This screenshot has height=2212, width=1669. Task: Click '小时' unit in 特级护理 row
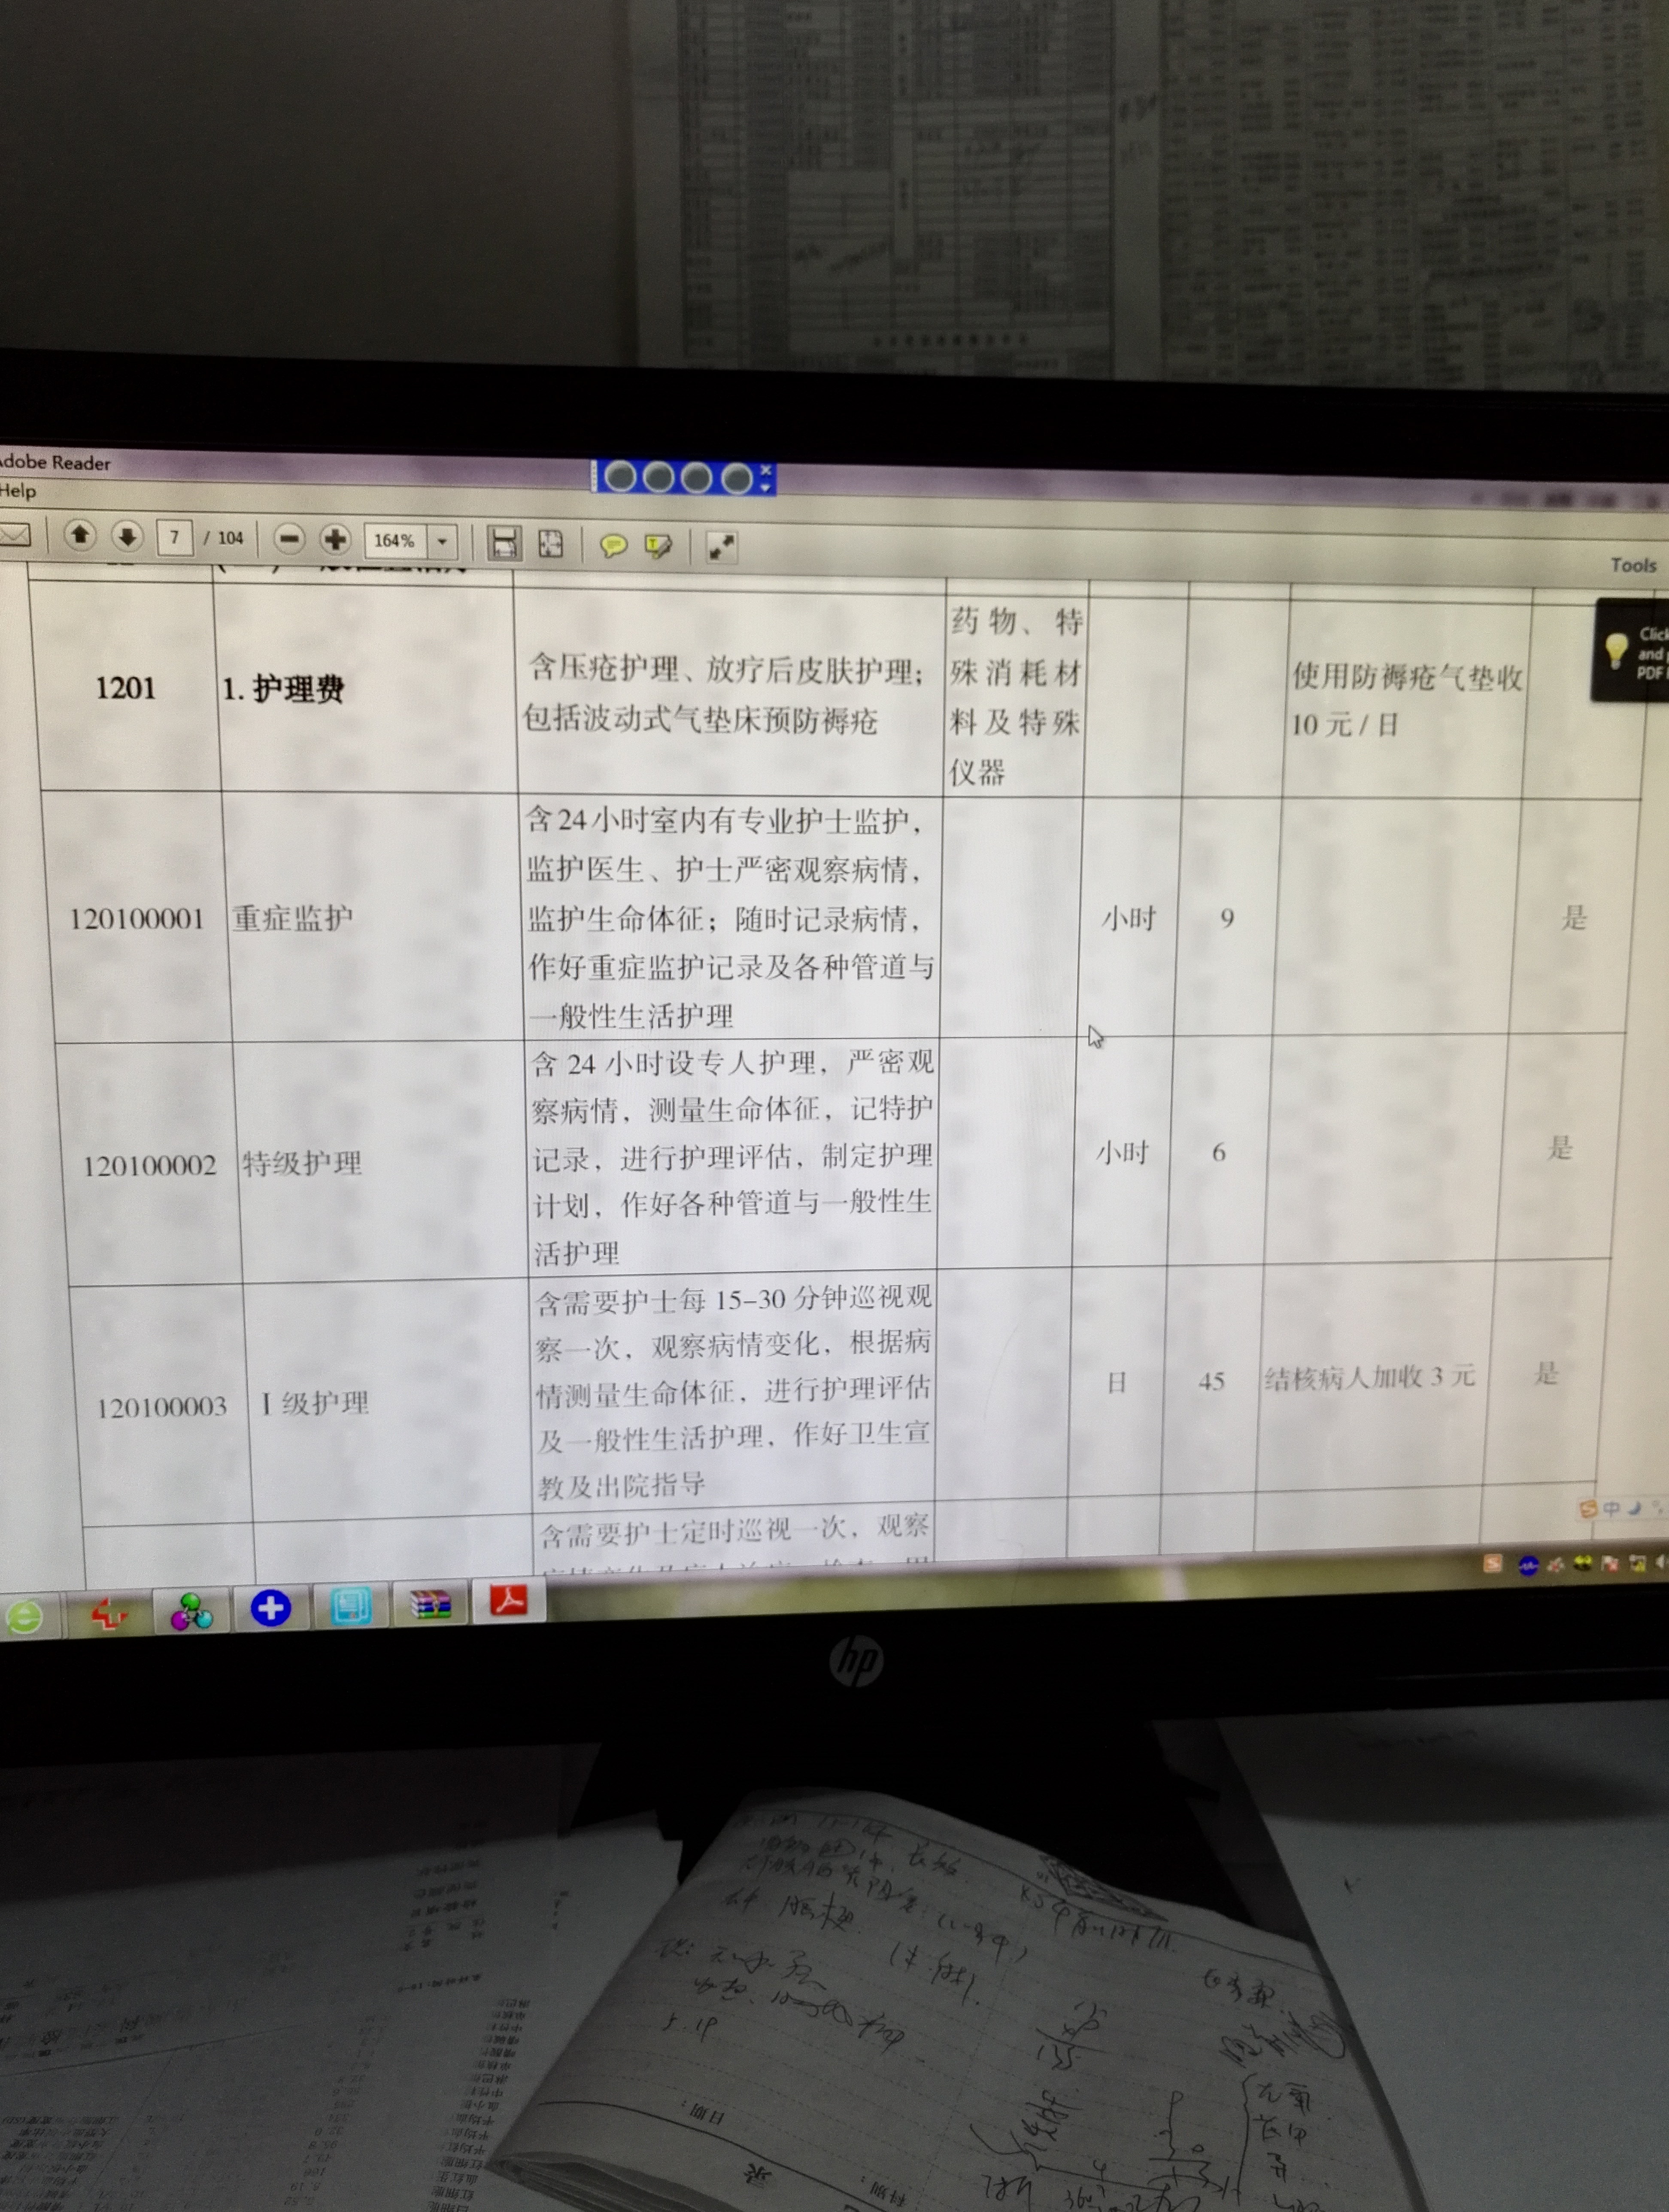pyautogui.click(x=1122, y=1153)
